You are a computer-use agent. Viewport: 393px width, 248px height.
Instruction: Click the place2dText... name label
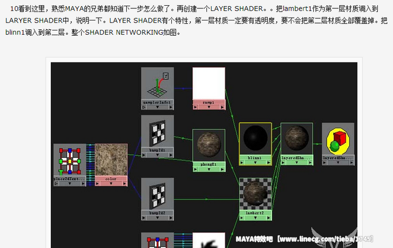point(70,179)
